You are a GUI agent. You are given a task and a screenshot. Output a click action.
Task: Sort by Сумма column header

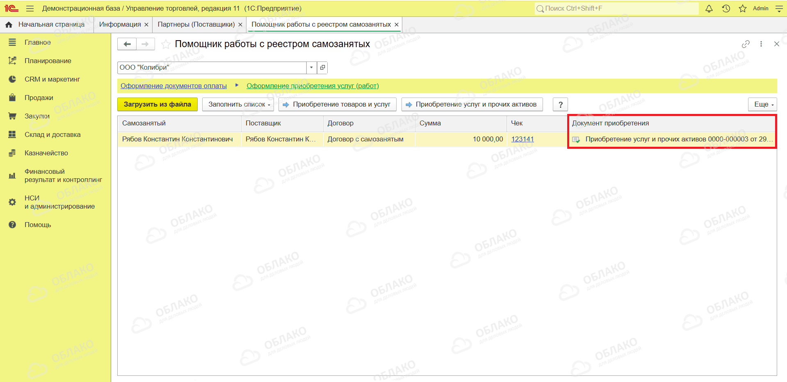(x=461, y=123)
